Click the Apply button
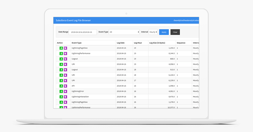 point(164,32)
